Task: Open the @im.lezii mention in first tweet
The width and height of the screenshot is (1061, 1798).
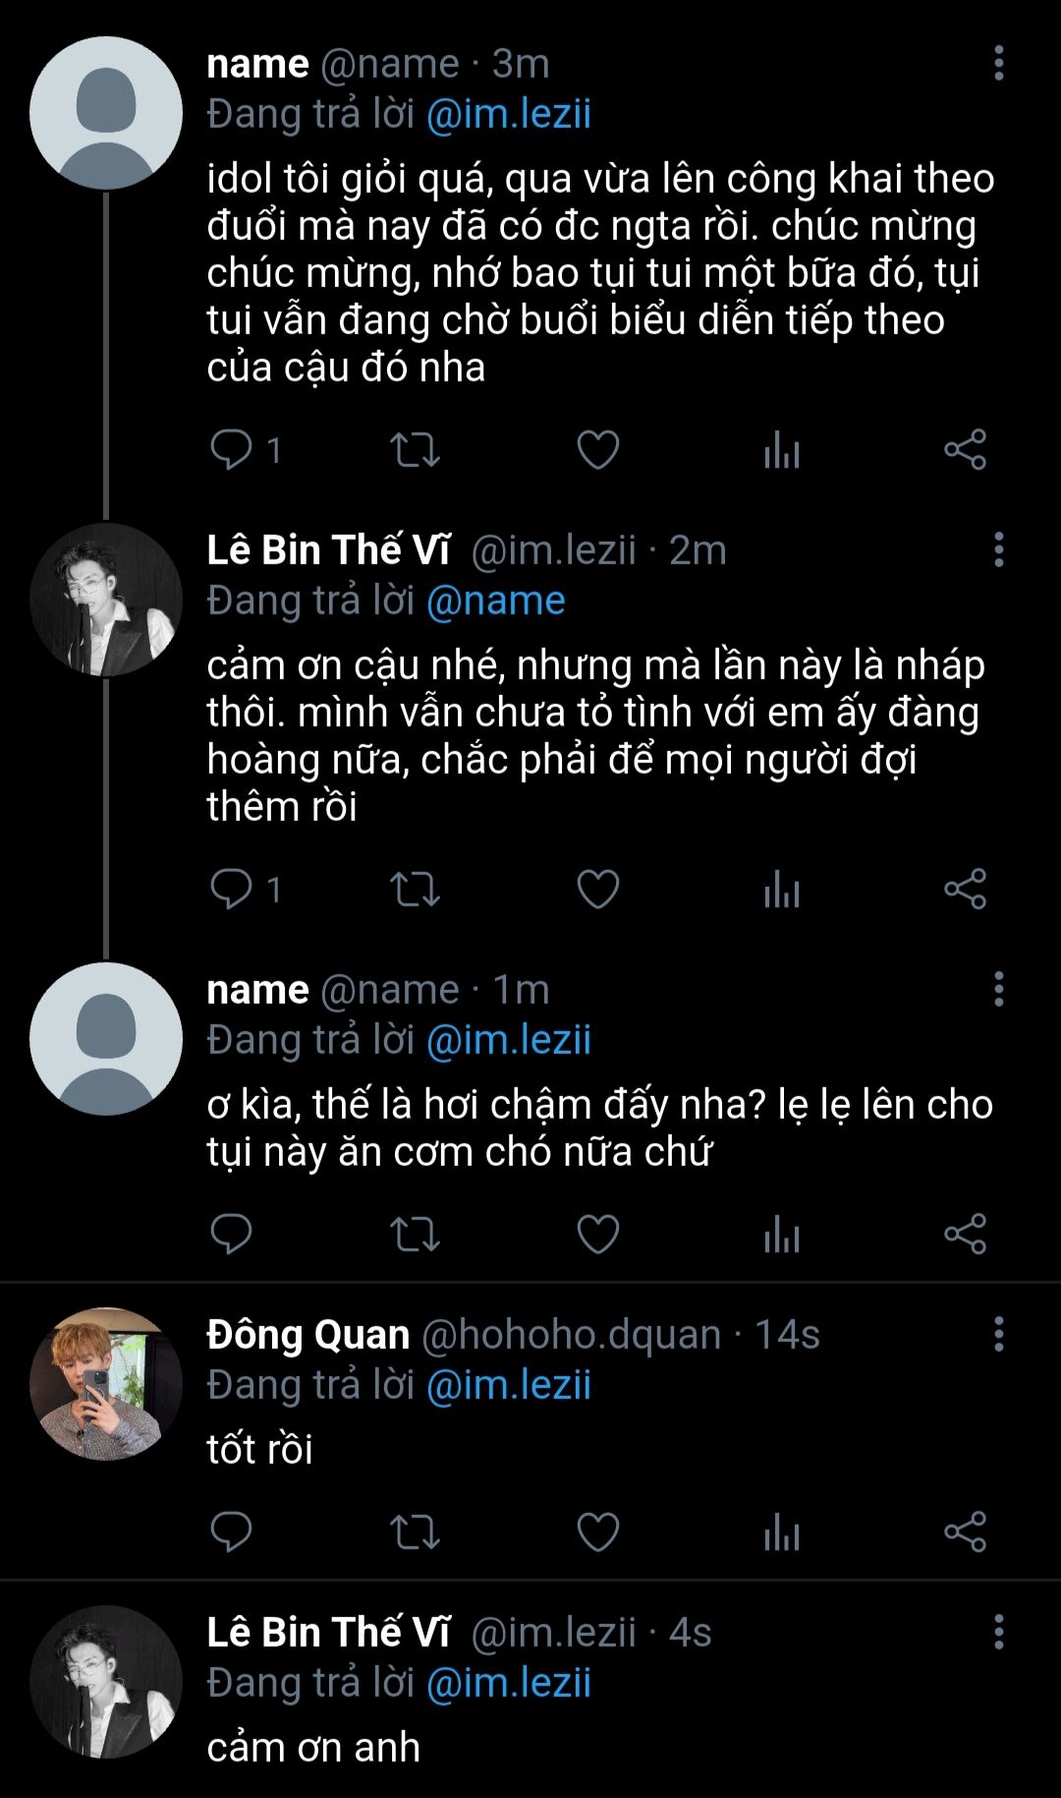Action: pyautogui.click(x=509, y=114)
